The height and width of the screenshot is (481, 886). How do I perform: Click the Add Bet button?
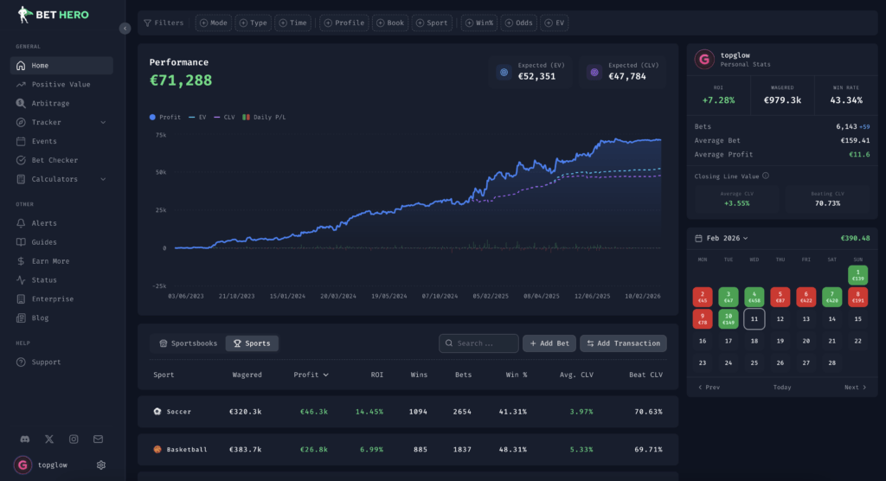click(549, 343)
